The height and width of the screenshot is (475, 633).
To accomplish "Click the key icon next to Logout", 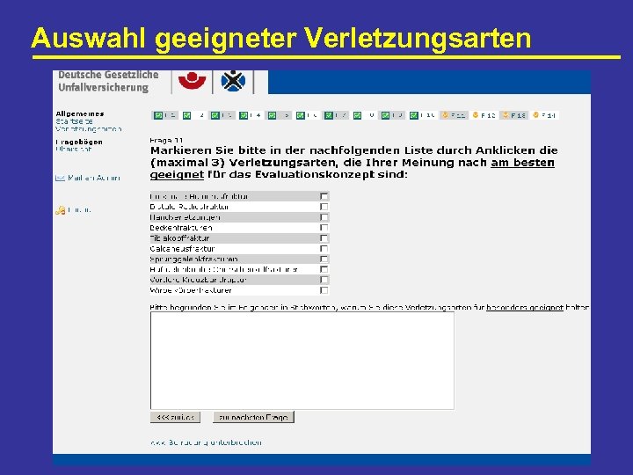I will [60, 210].
